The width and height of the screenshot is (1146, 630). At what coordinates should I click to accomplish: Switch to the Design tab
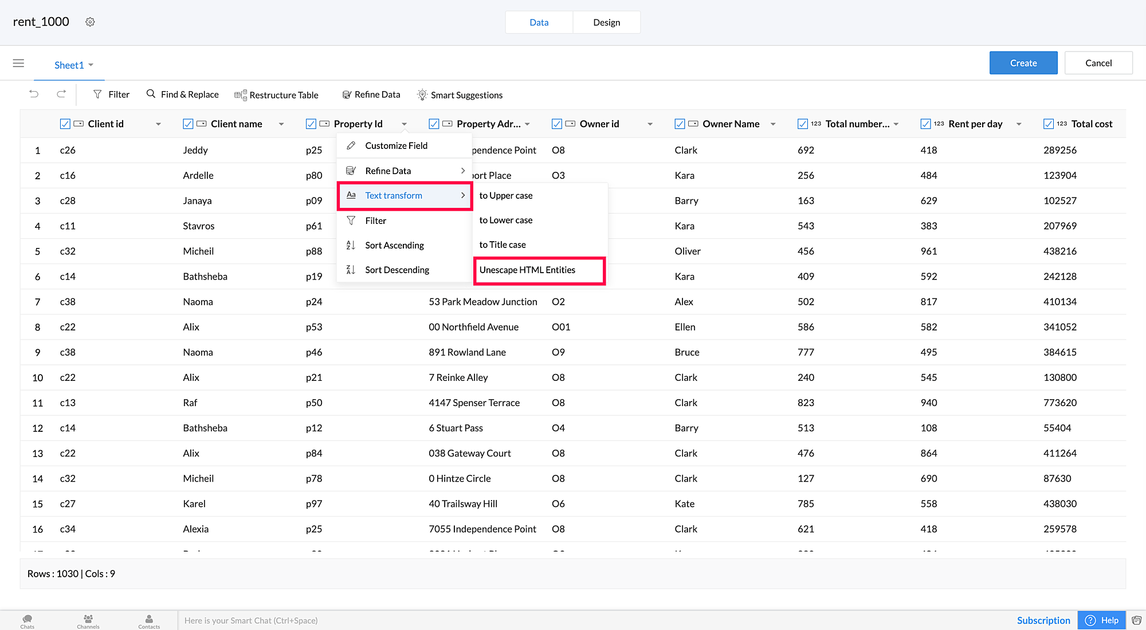606,22
